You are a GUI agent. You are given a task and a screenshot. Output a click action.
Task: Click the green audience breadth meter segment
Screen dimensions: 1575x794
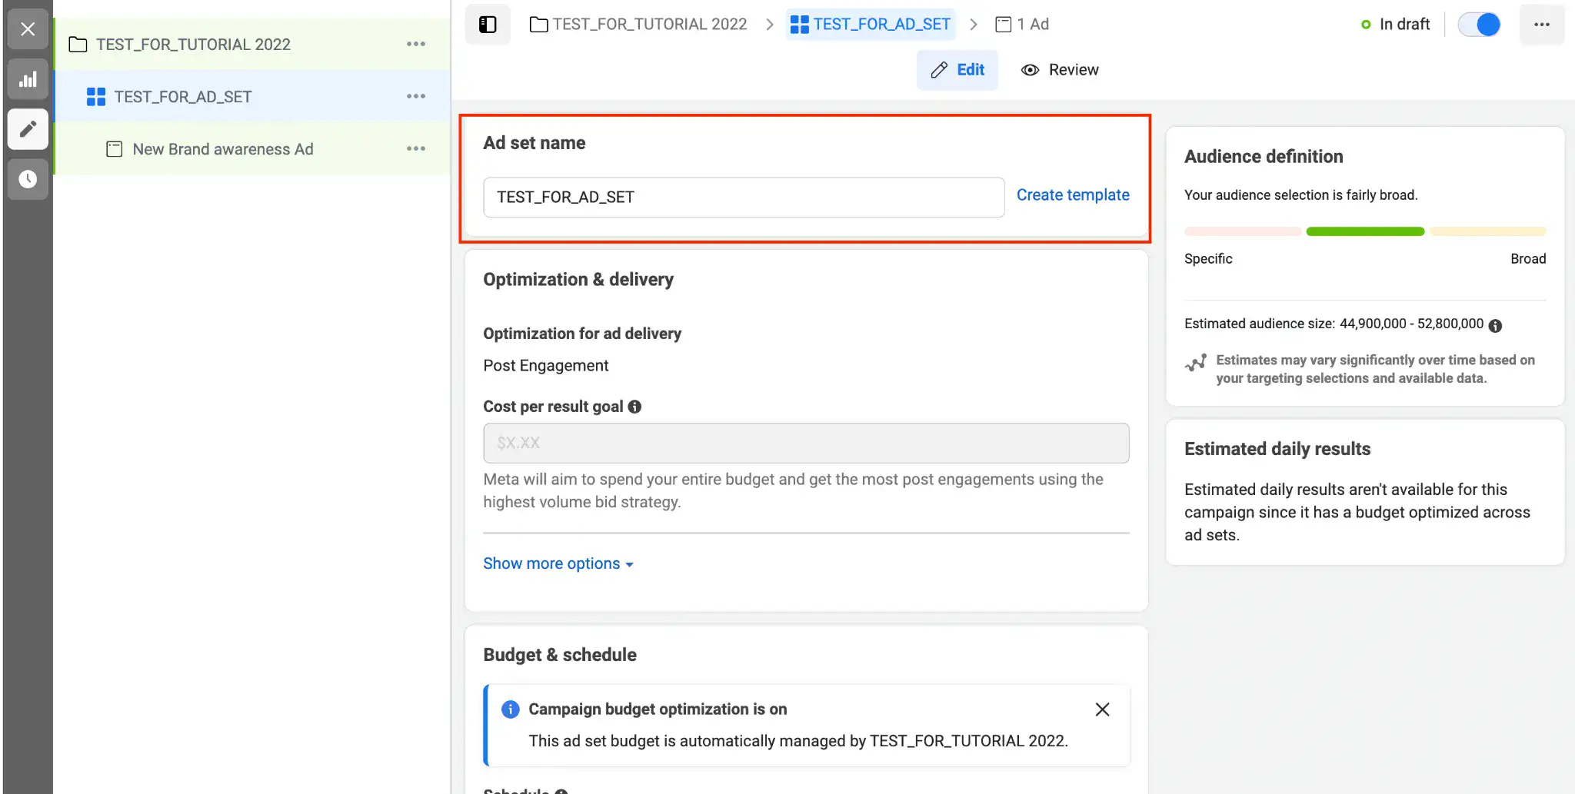pos(1365,231)
